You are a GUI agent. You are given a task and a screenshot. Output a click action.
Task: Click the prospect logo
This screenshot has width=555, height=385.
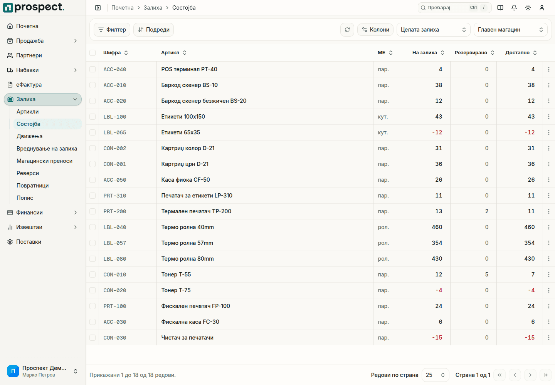34,7
